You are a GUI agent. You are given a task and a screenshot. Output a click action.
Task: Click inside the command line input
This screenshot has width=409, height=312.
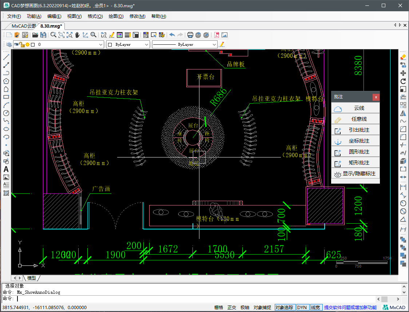click(196, 299)
